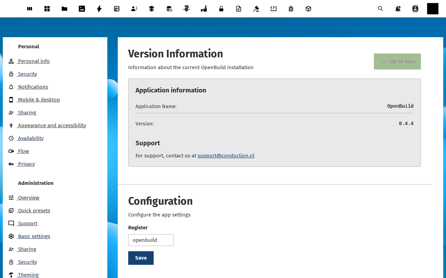Click the Up to date button

[397, 62]
